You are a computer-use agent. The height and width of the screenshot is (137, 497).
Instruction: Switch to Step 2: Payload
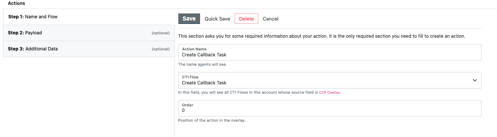click(x=89, y=33)
